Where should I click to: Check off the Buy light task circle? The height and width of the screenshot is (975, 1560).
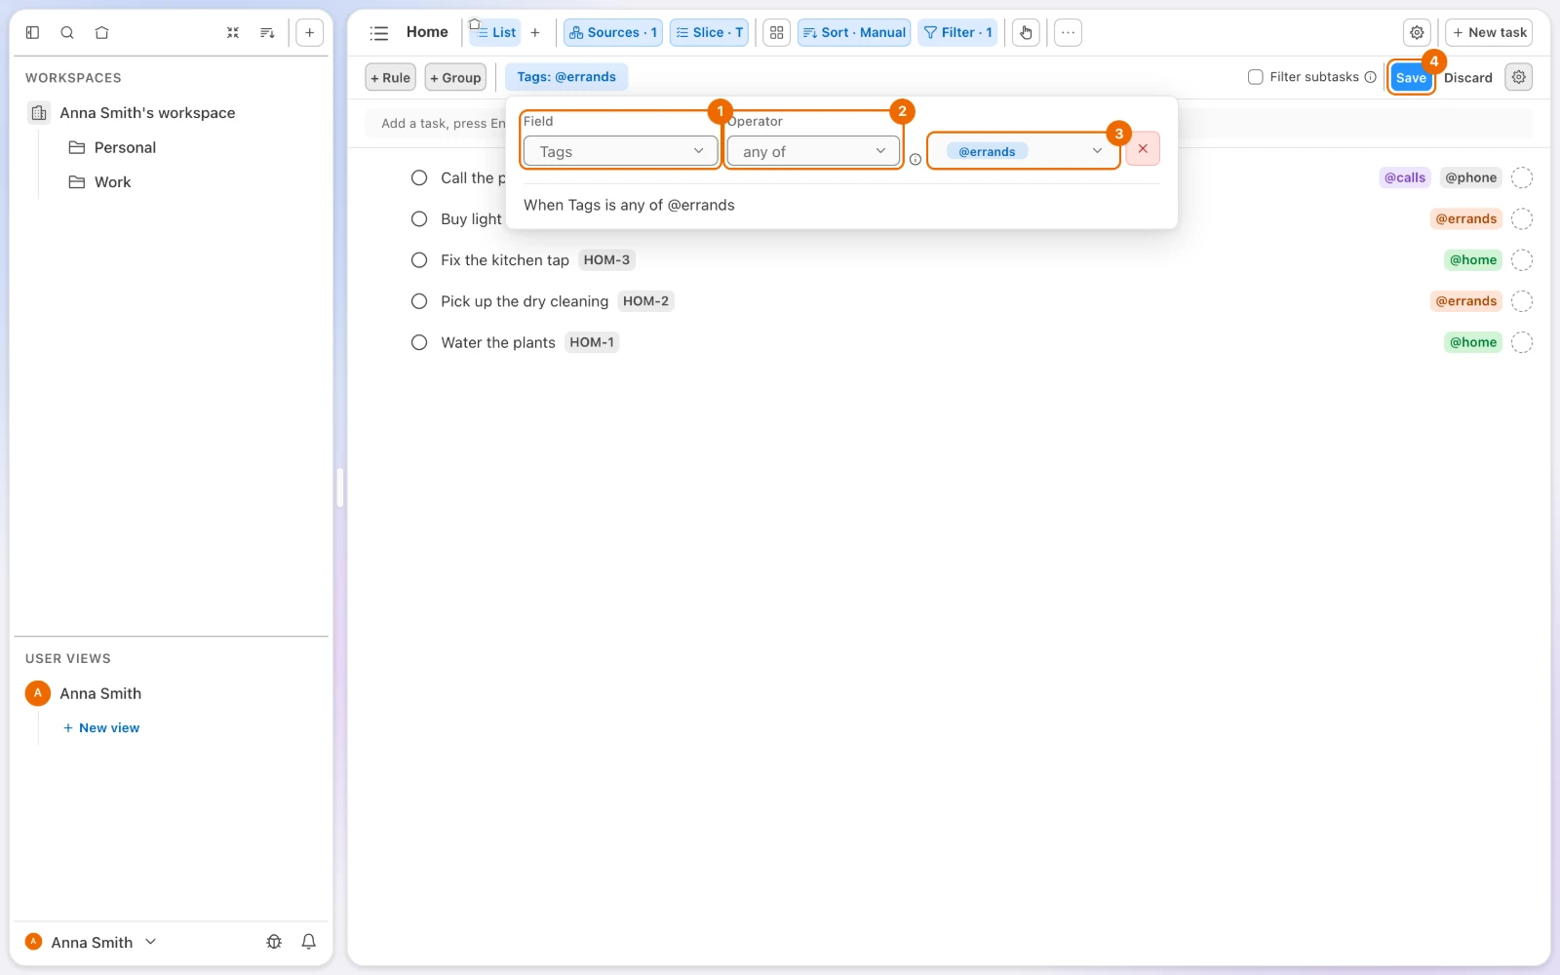[419, 219]
